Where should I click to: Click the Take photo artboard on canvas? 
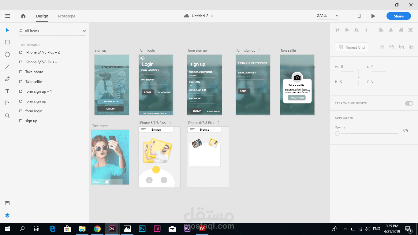110,157
